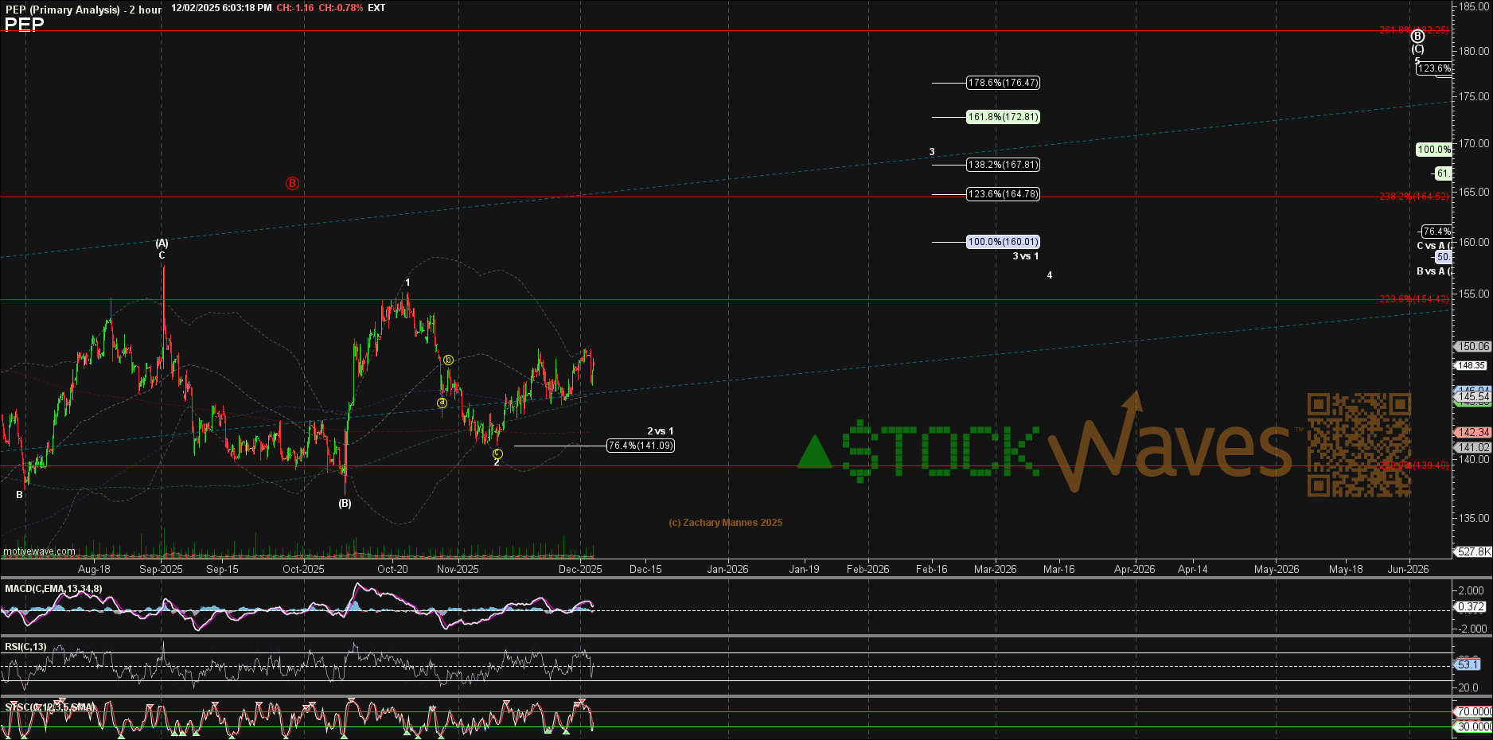Click the 76.4%(141.09) retracement label

640,446
